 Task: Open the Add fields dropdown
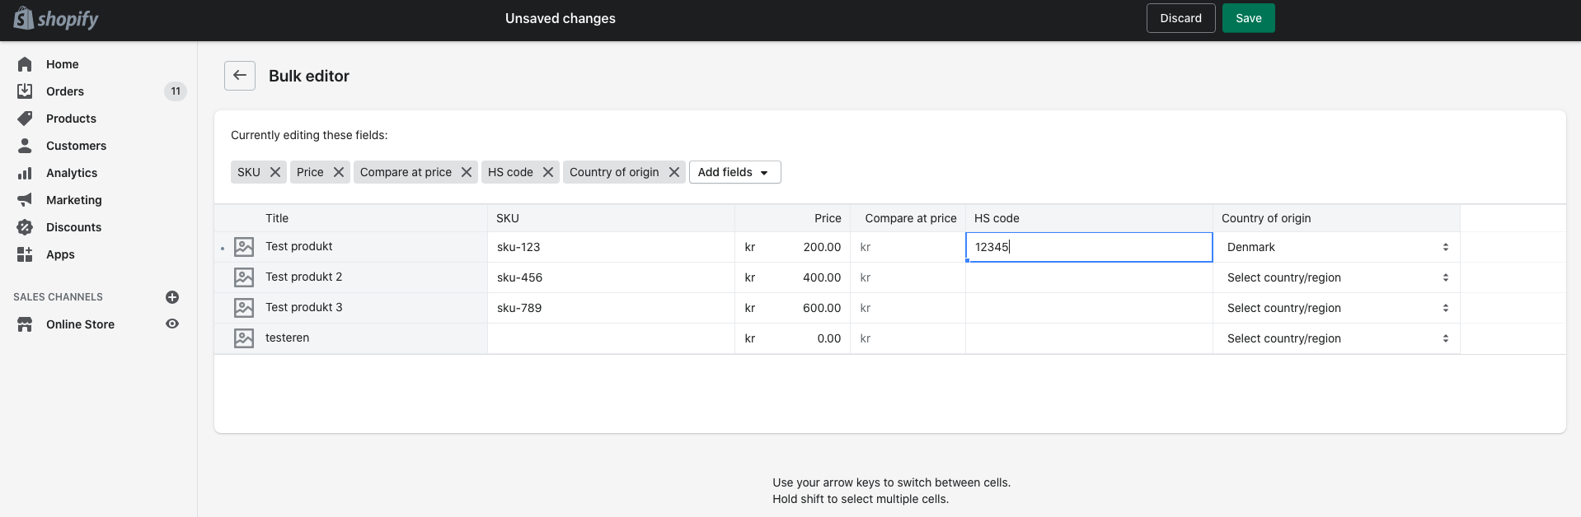coord(734,172)
